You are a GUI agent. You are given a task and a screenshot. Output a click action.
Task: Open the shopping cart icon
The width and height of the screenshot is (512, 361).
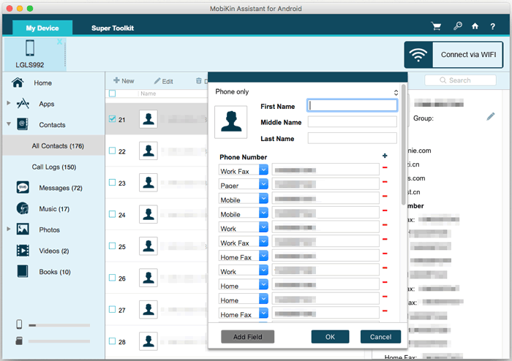[436, 26]
